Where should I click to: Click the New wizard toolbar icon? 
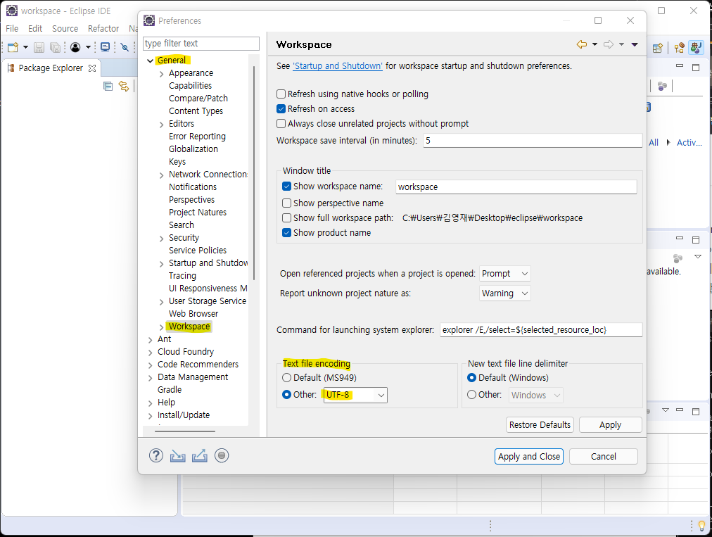(13, 46)
